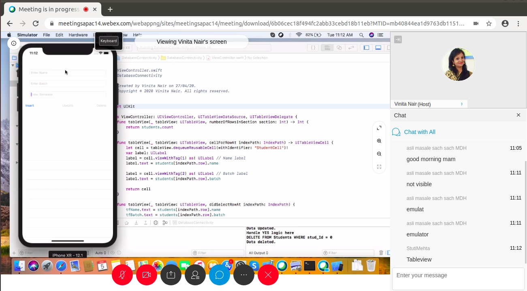The width and height of the screenshot is (527, 291).
Task: Click the chat message scrollbar
Action: click(x=525, y=212)
